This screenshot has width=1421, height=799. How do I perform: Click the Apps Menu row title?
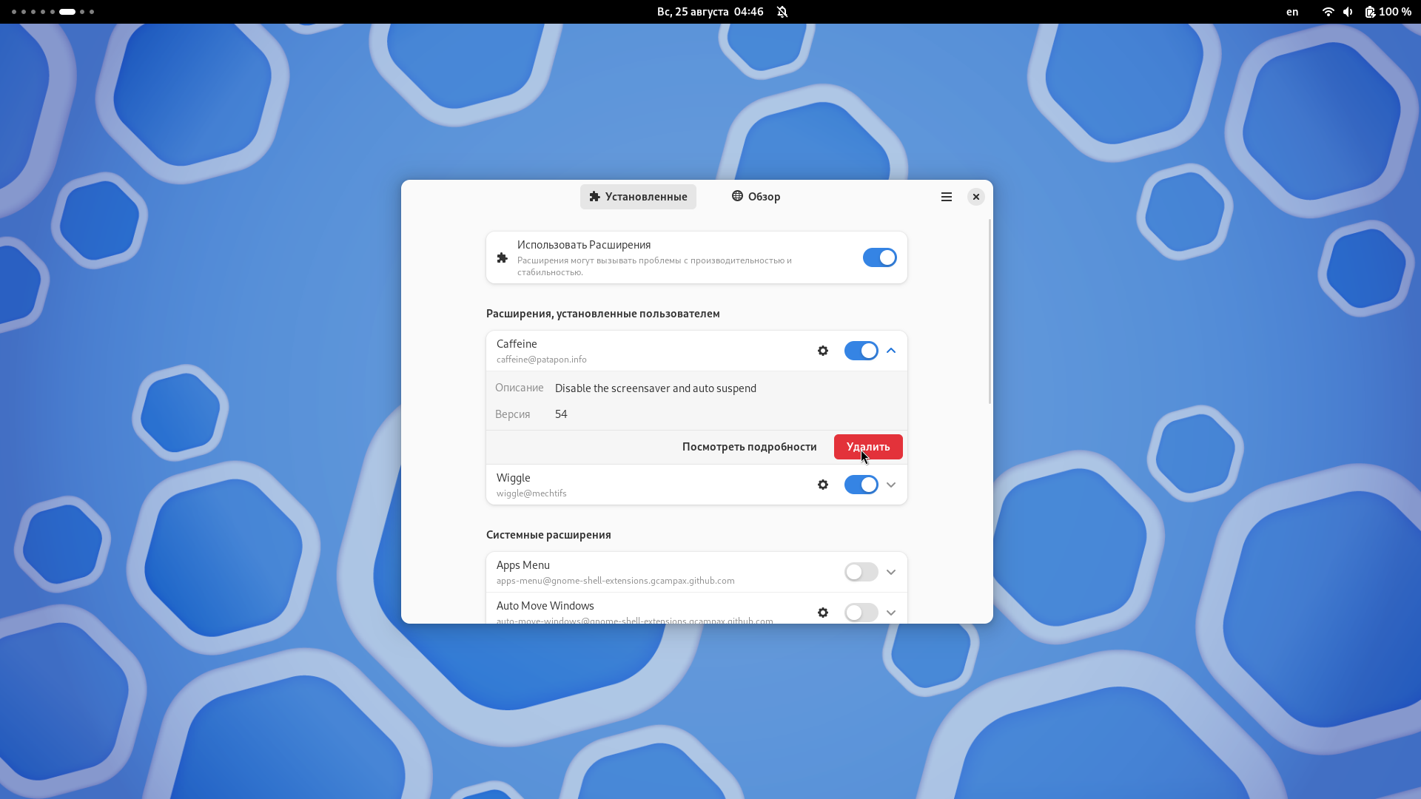click(x=523, y=565)
